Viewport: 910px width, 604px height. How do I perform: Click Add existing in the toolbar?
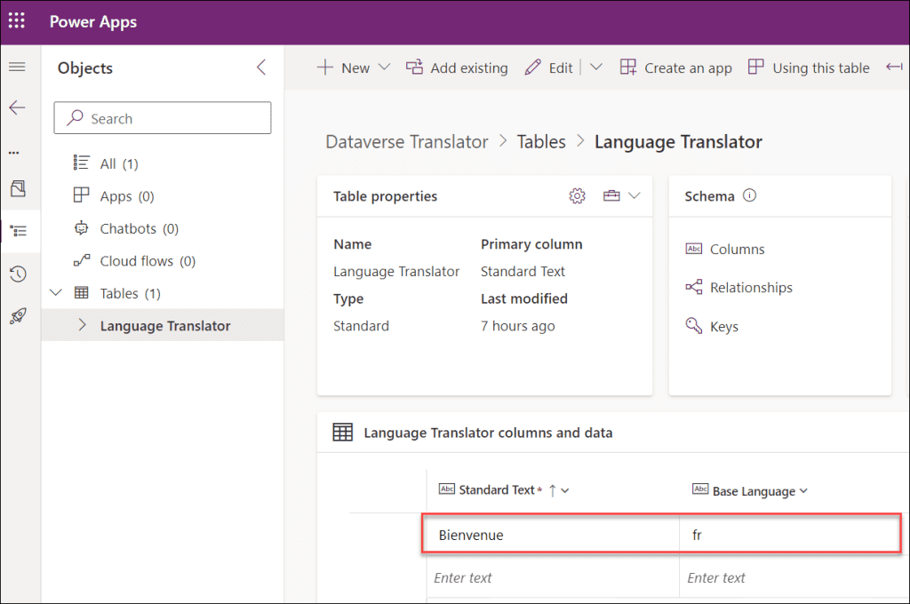457,68
